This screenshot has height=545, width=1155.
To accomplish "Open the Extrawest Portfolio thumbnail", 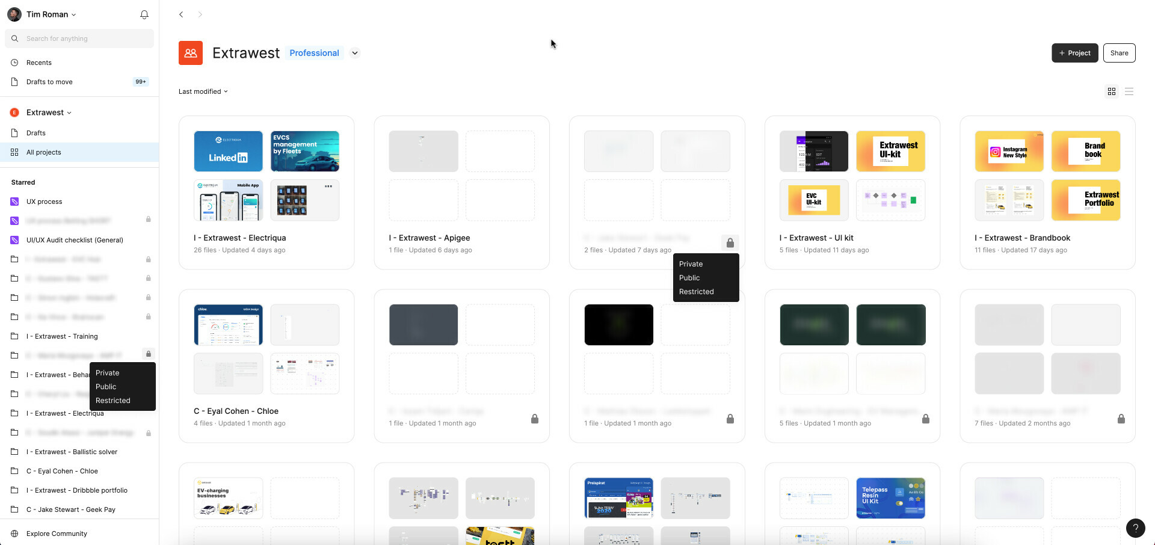I will tap(1086, 200).
